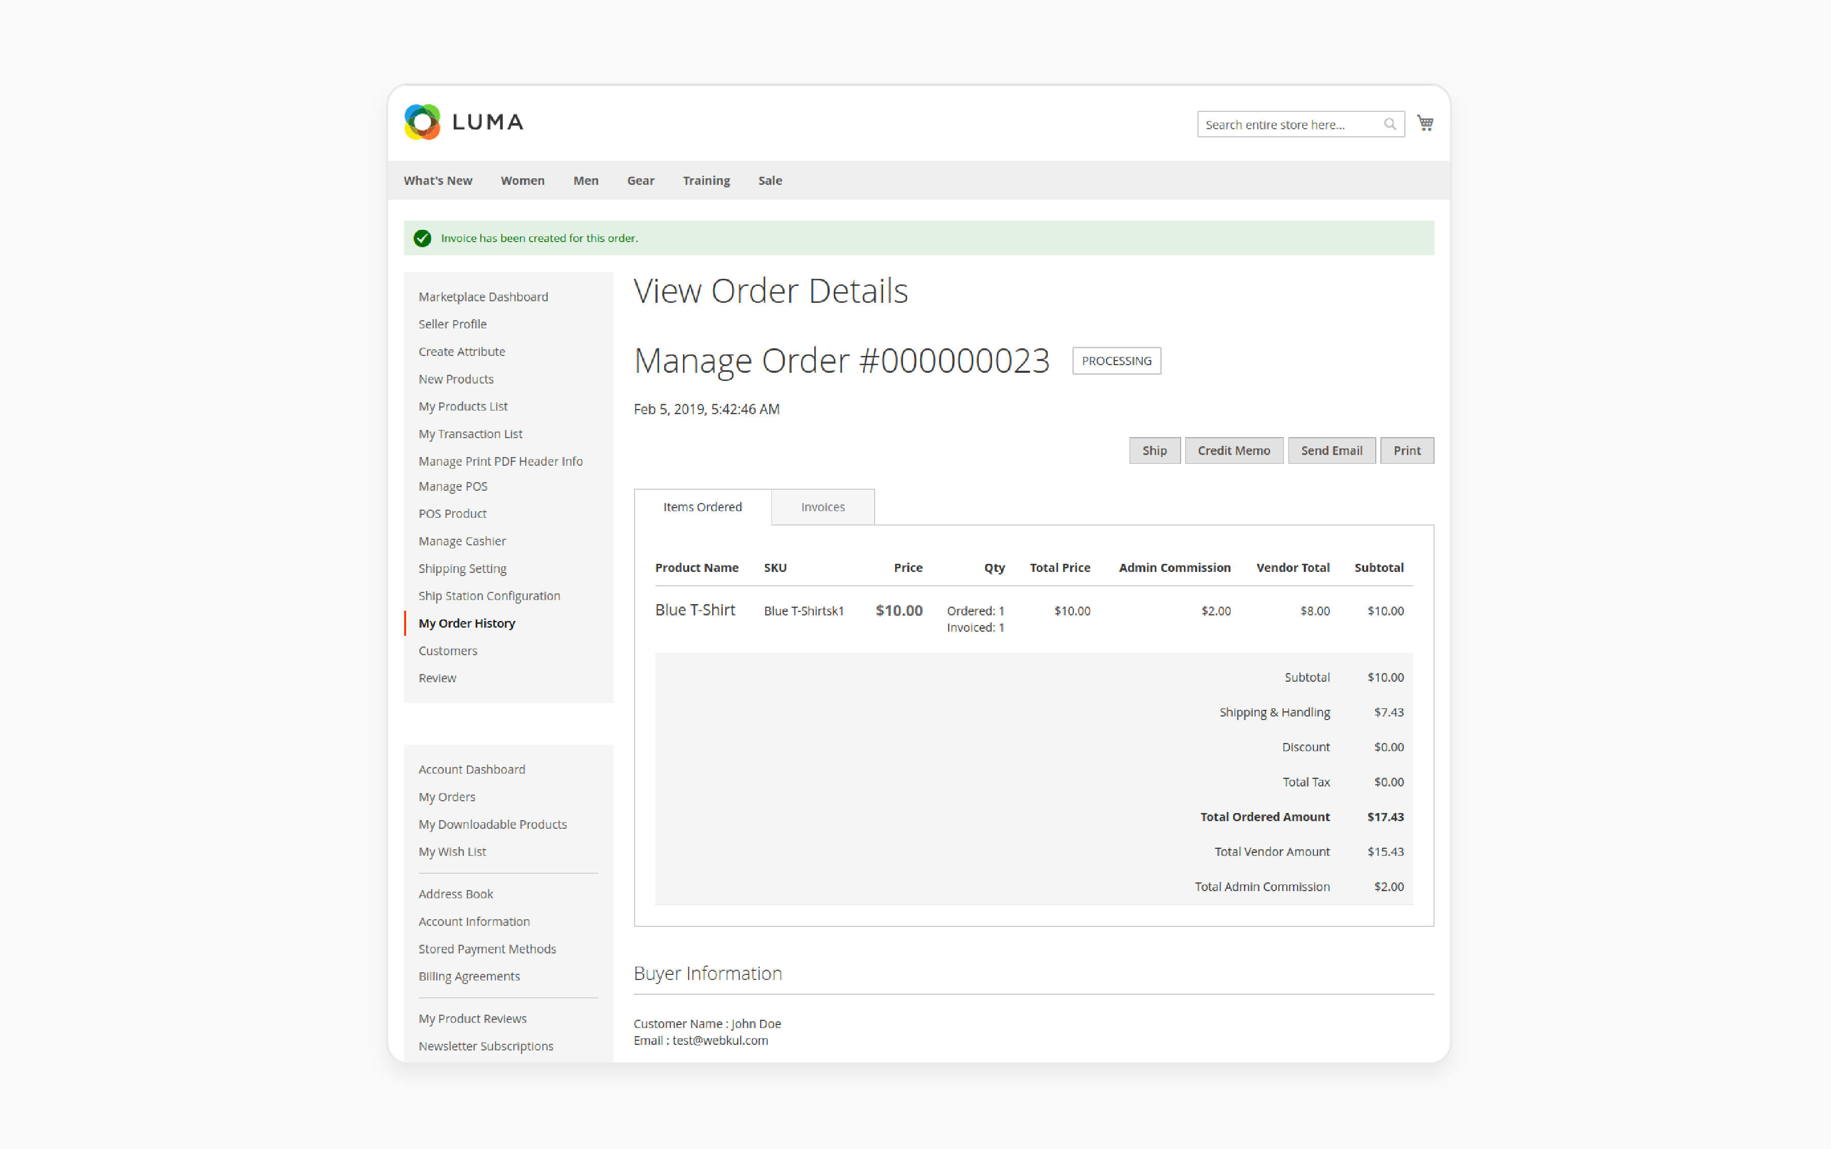Open Billing Agreements link

(469, 976)
